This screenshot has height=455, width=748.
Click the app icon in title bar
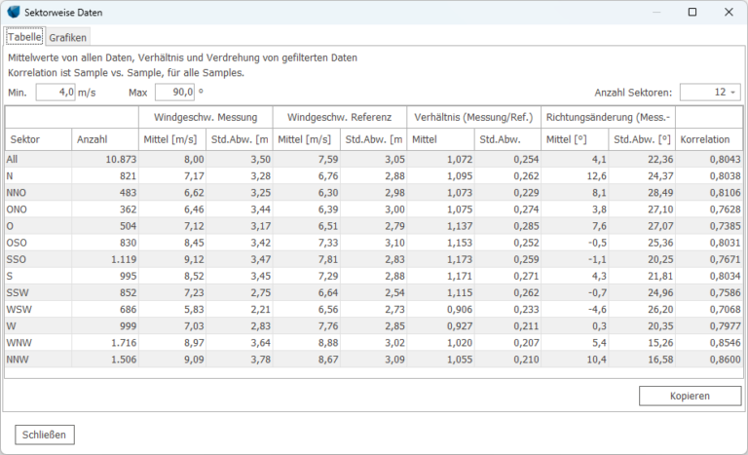[14, 13]
